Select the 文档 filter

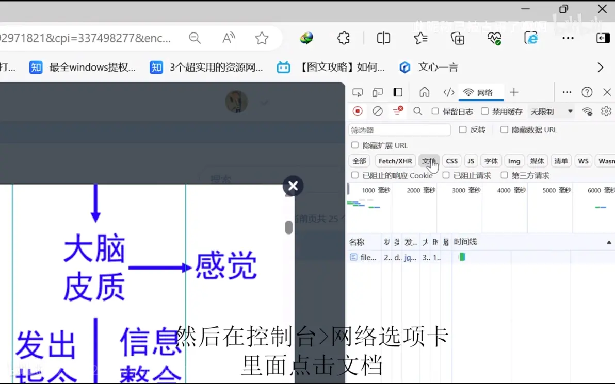click(429, 161)
